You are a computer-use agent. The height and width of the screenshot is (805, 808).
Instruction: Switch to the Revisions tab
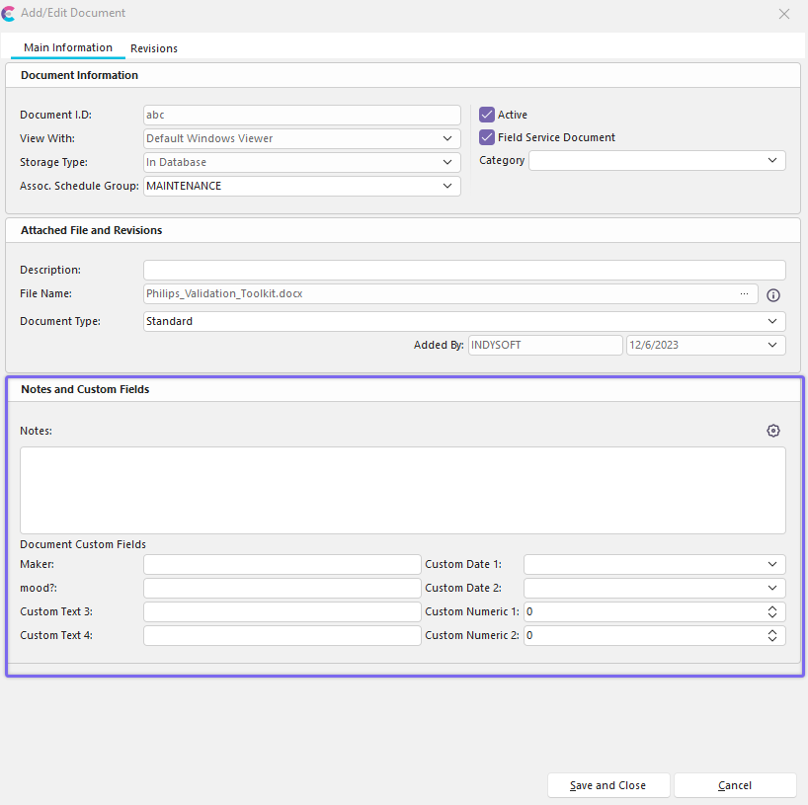click(154, 48)
